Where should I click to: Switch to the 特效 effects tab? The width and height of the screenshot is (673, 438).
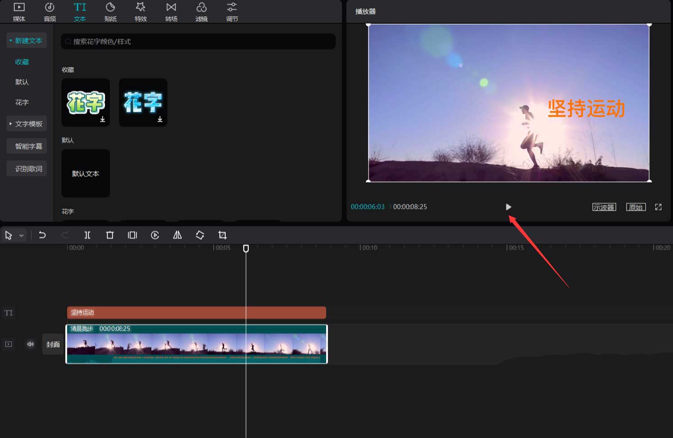(141, 12)
